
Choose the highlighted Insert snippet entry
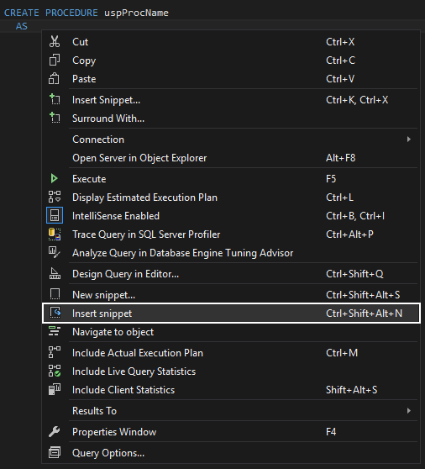click(x=231, y=314)
